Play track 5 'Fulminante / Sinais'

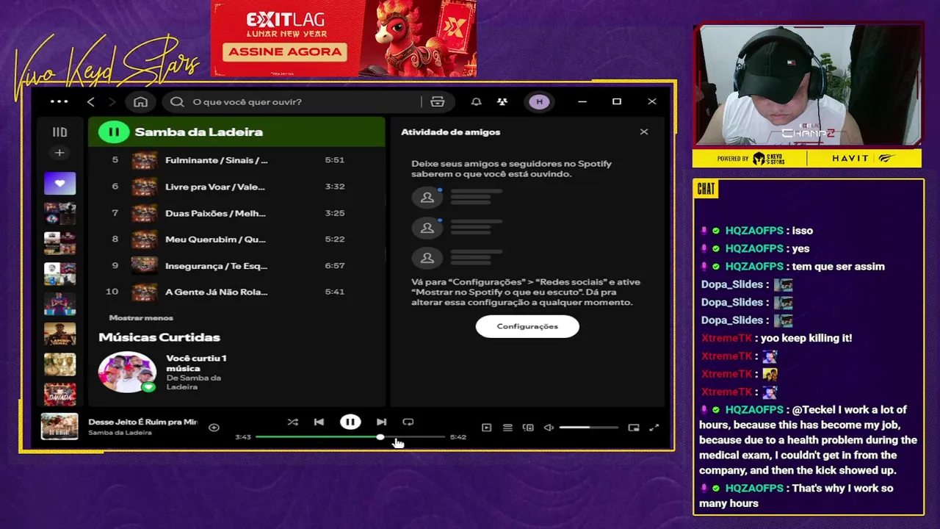tap(236, 160)
